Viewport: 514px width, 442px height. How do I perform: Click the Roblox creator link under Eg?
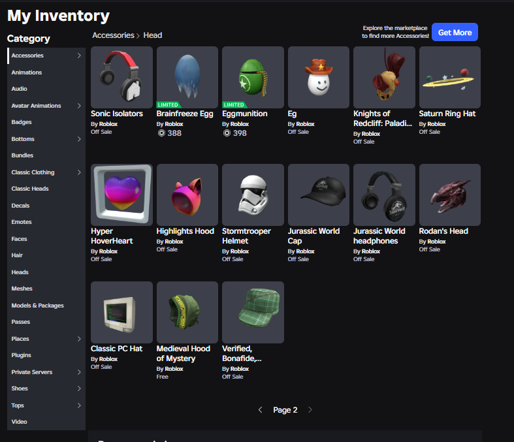[x=305, y=124]
